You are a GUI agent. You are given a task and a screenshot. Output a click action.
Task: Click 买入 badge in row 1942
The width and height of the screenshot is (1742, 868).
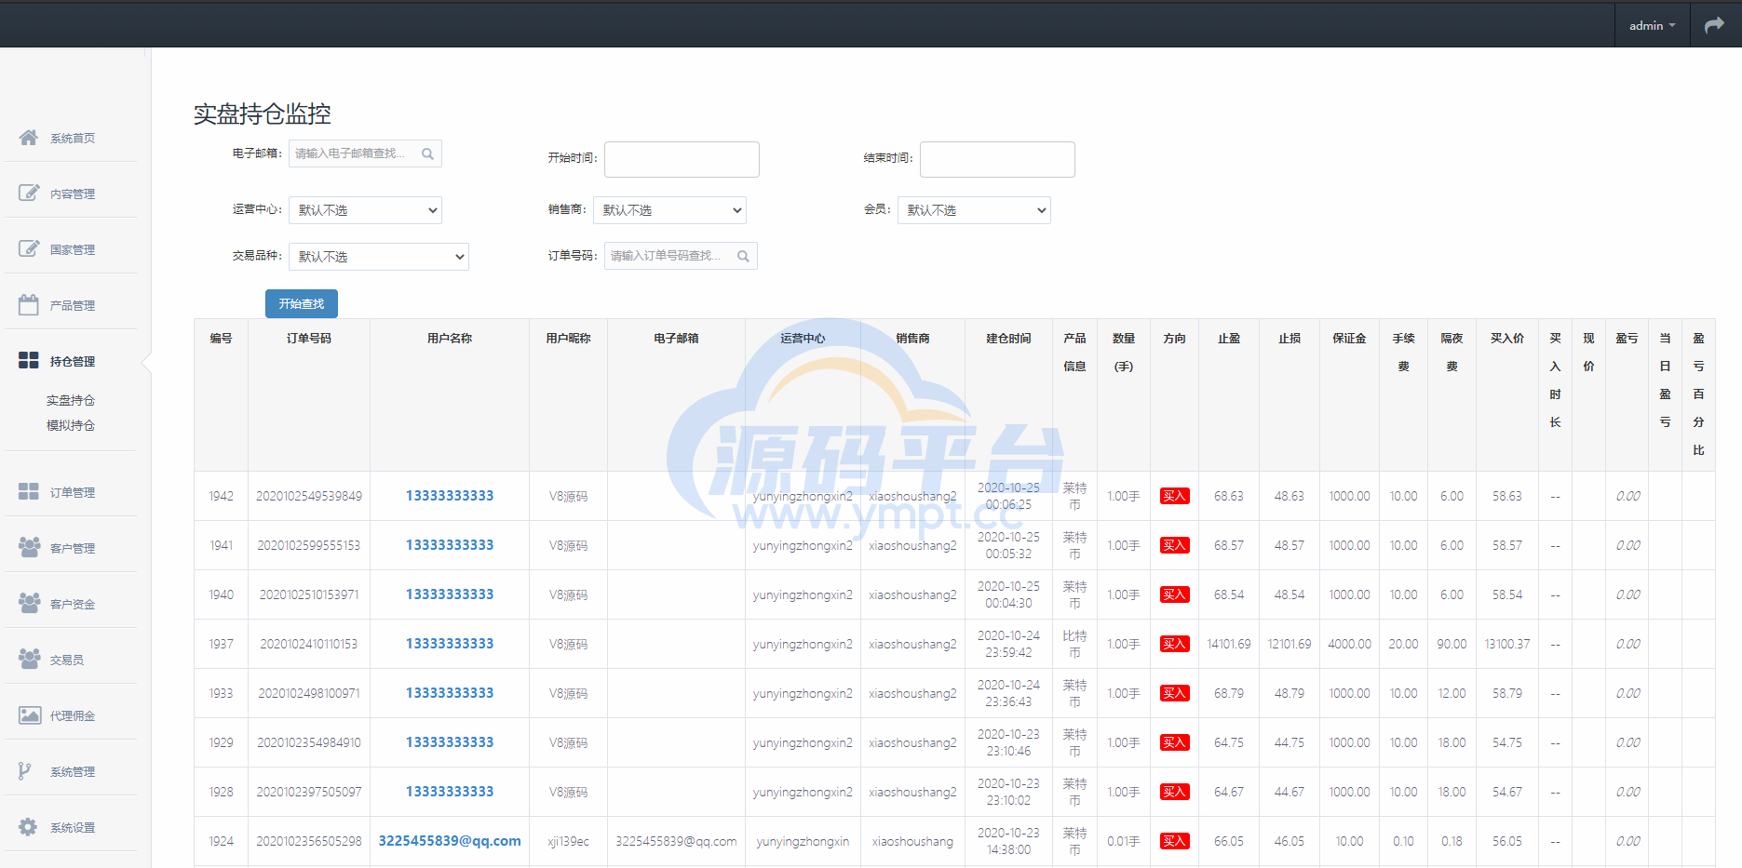[1174, 496]
